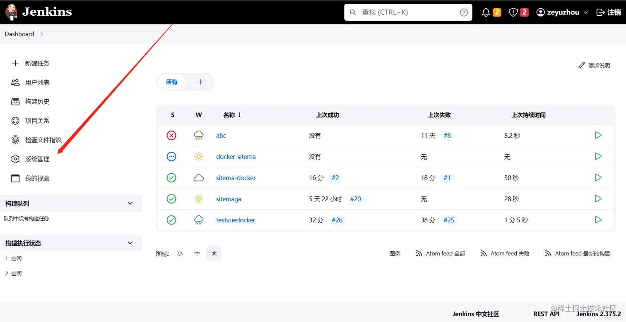This screenshot has width=626, height=322.
Task: Sort by 上次持续时间 column header
Action: click(x=528, y=115)
